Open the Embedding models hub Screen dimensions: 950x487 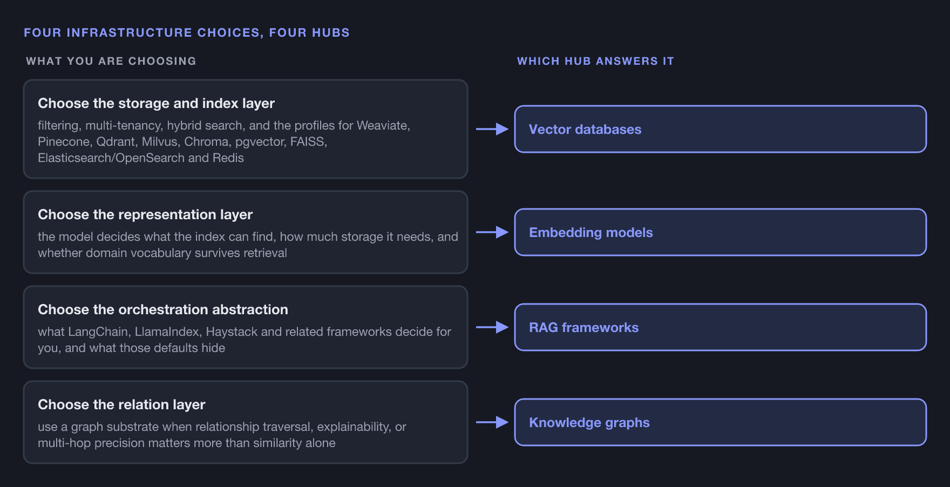pyautogui.click(x=720, y=232)
